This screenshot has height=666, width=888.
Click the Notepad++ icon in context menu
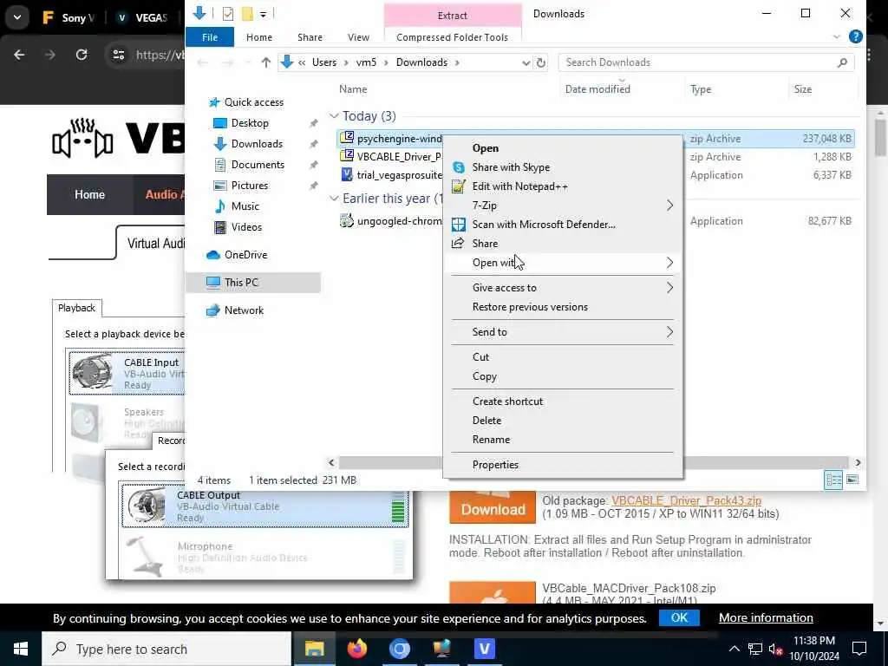[458, 186]
